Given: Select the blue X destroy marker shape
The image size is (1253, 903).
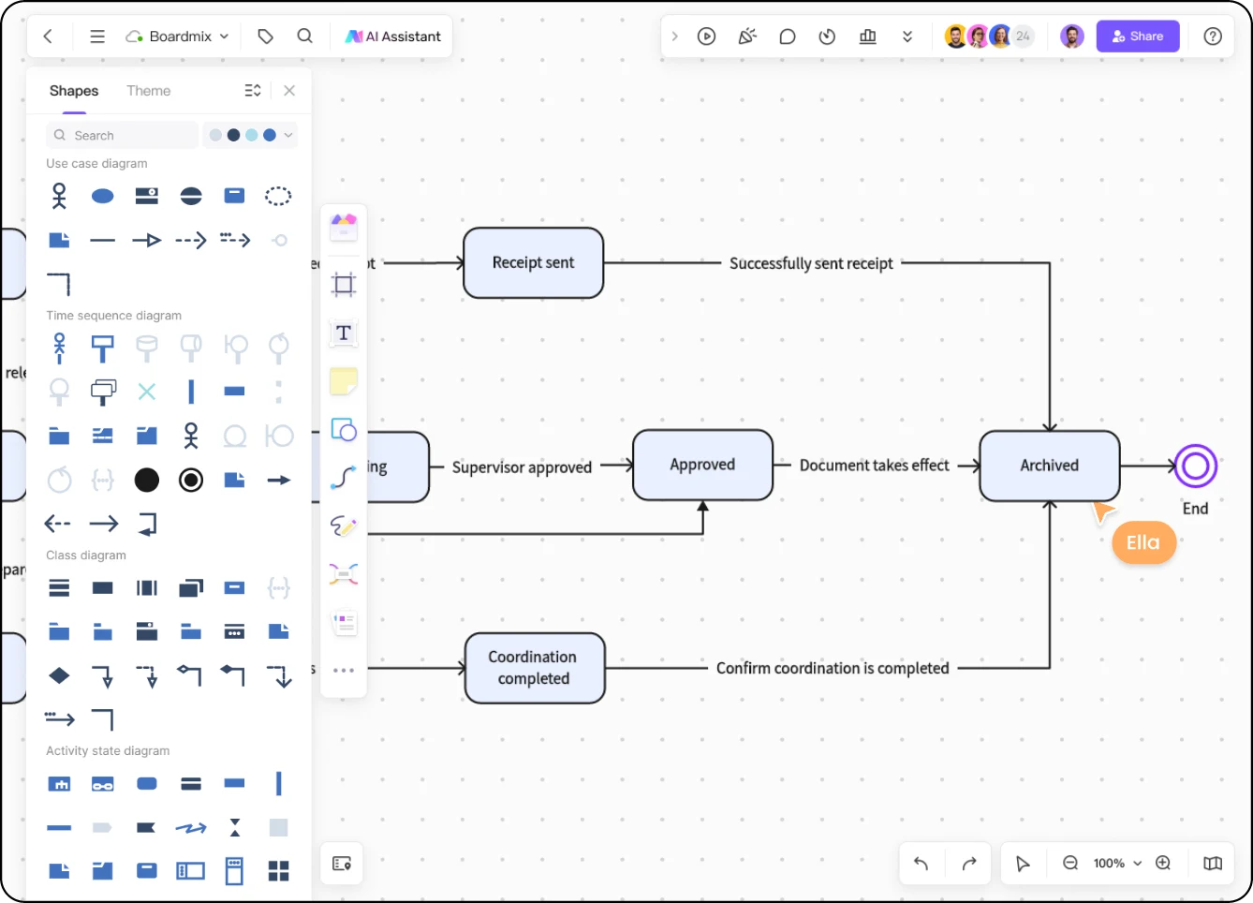Looking at the screenshot, I should coord(147,392).
